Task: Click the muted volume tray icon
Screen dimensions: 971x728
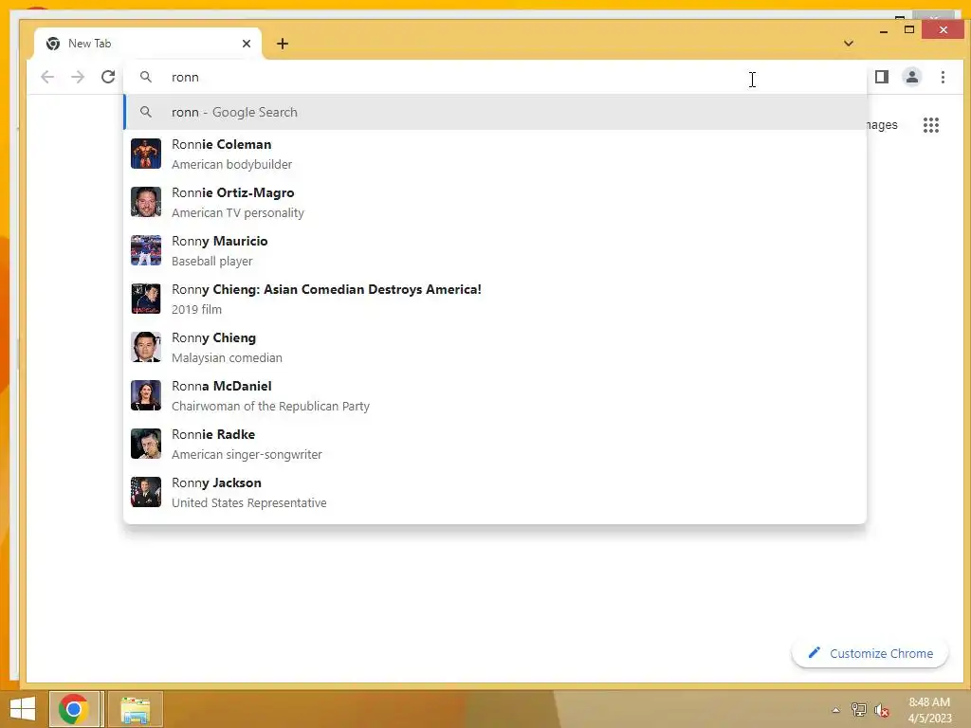Action: click(881, 710)
